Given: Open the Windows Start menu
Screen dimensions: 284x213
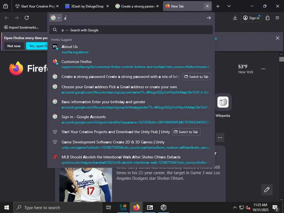Looking at the screenshot, I should (7, 207).
